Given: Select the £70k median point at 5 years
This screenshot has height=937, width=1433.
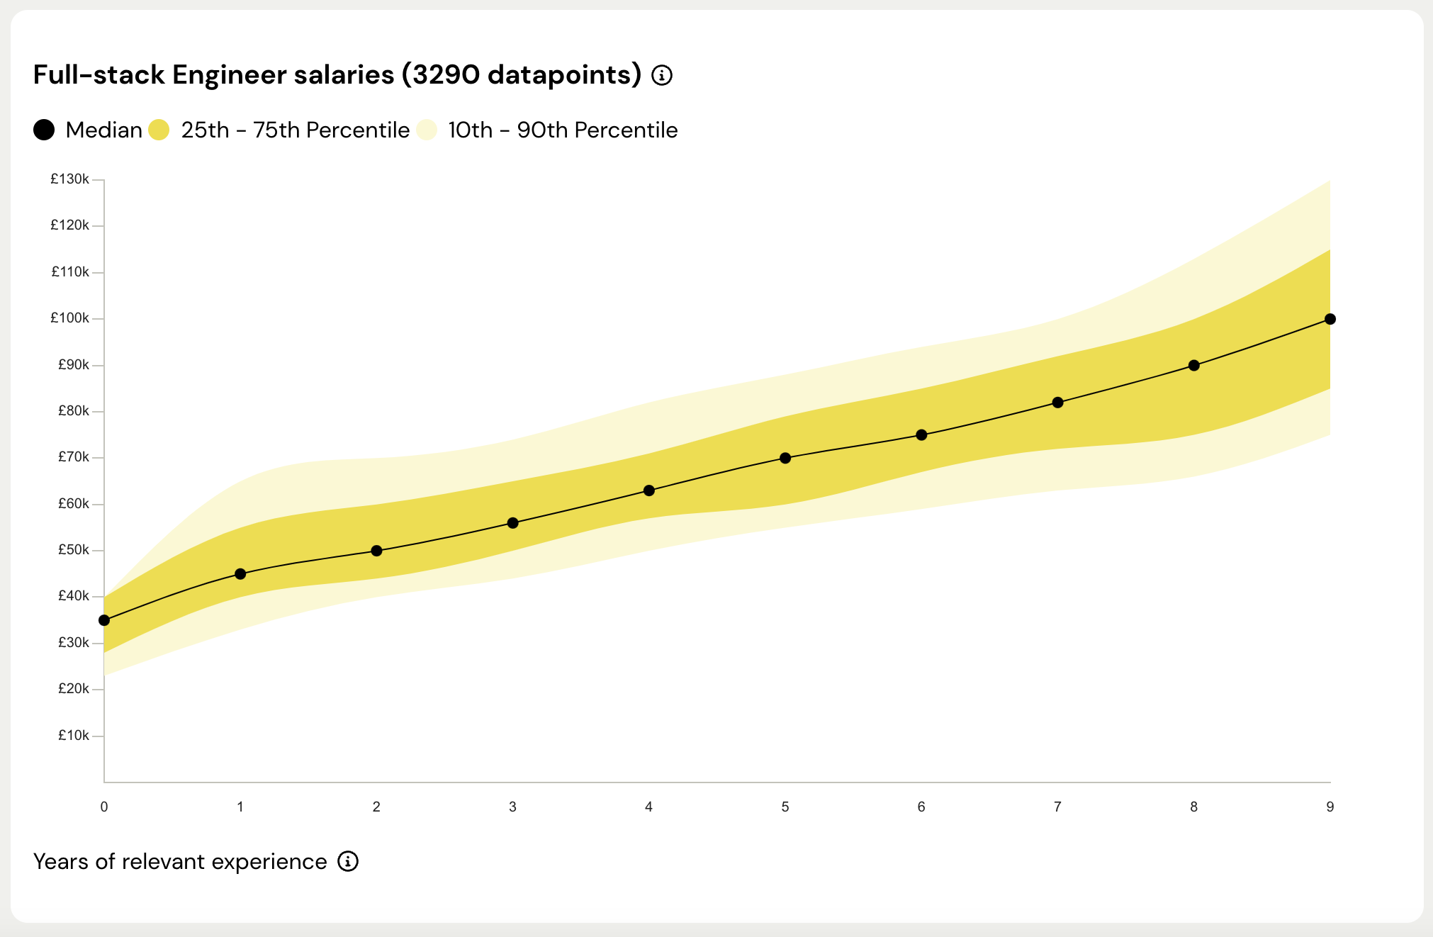Looking at the screenshot, I should click(x=785, y=458).
